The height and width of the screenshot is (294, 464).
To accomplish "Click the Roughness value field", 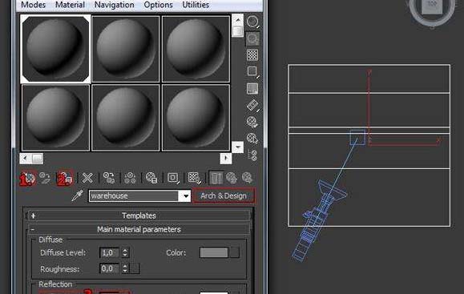I will 109,268.
